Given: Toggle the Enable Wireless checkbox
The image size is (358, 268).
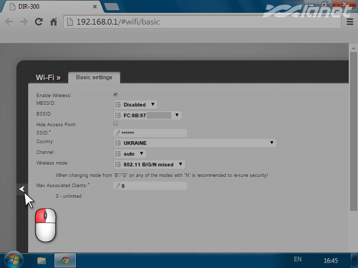Looking at the screenshot, I should pyautogui.click(x=115, y=95).
